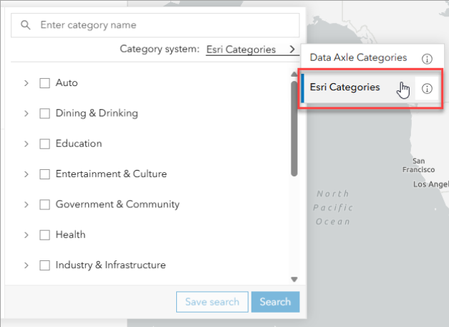449x327 pixels.
Task: Check the Education checkbox
Action: 44,143
